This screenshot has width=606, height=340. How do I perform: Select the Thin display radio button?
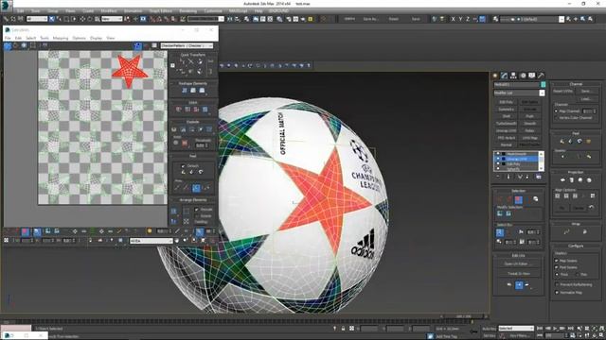(577, 275)
